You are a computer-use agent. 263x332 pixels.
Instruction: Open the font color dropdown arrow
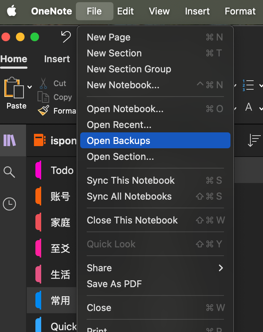260,108
